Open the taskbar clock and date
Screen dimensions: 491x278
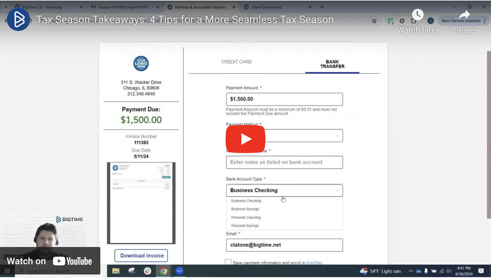464,271
